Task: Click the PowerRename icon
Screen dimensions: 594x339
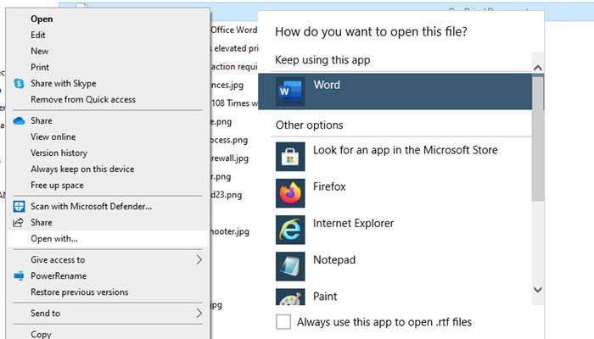Action: click(x=19, y=275)
